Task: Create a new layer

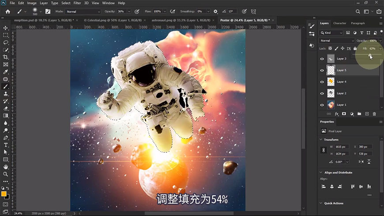Action: (367, 114)
